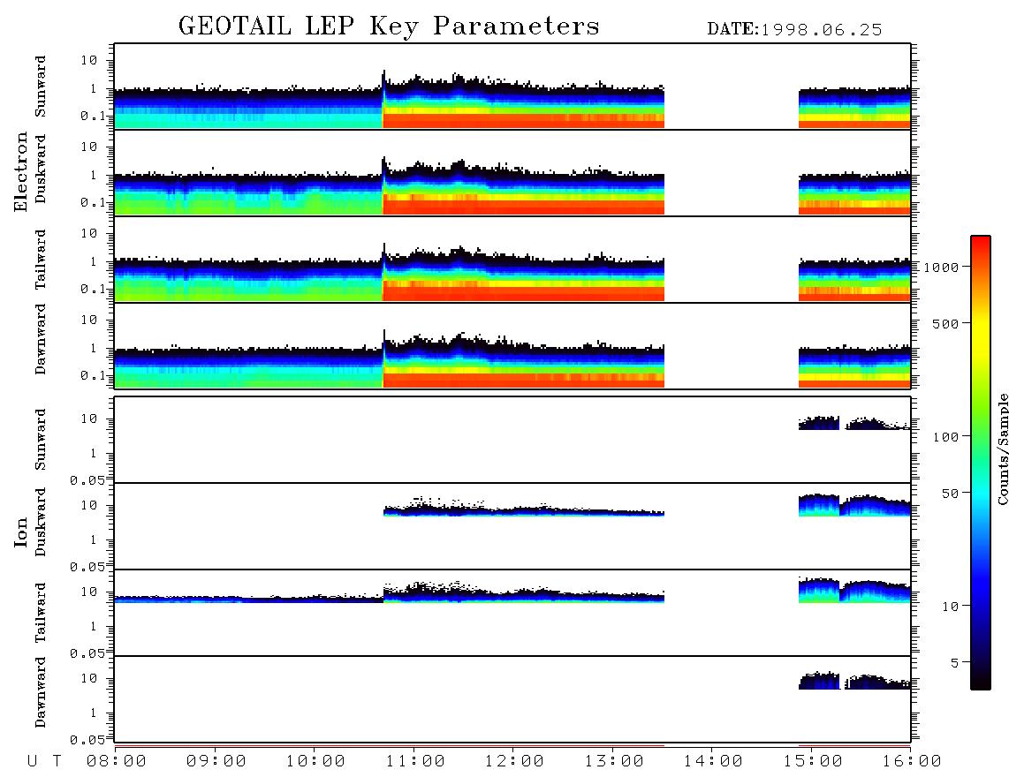Click the 08:00 time tick label

117,762
